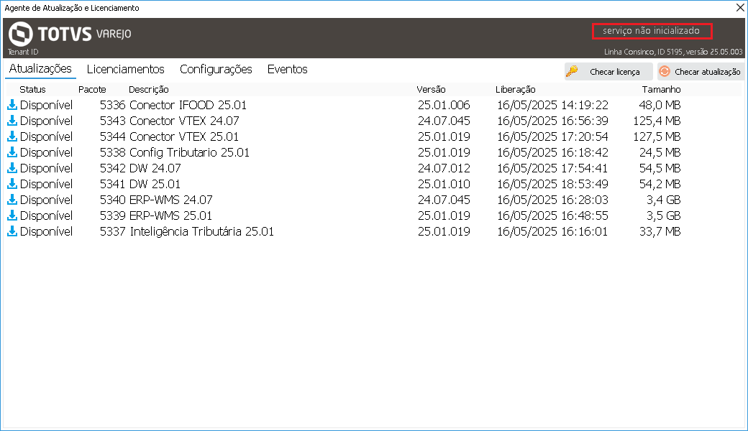Select the 'DW 24.07' description
This screenshot has height=431, width=748.
pyautogui.click(x=155, y=167)
